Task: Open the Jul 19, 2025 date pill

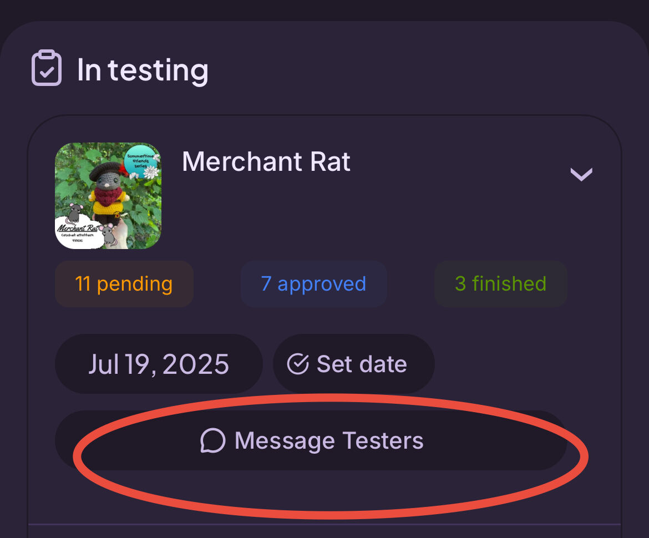Action: click(x=159, y=364)
